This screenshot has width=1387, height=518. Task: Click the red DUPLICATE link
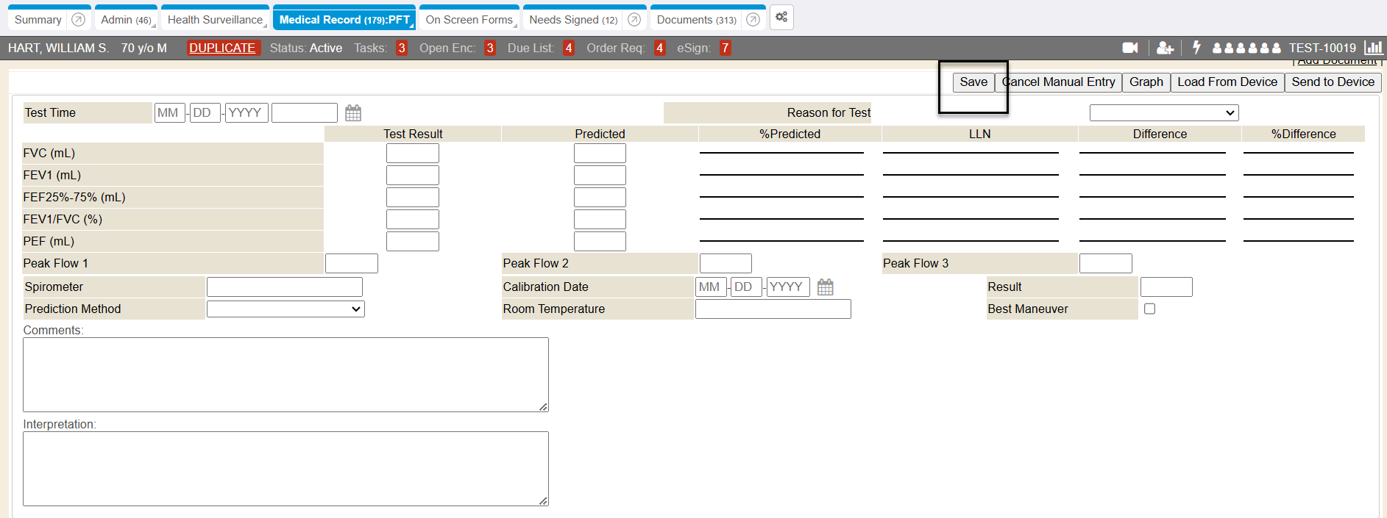222,48
